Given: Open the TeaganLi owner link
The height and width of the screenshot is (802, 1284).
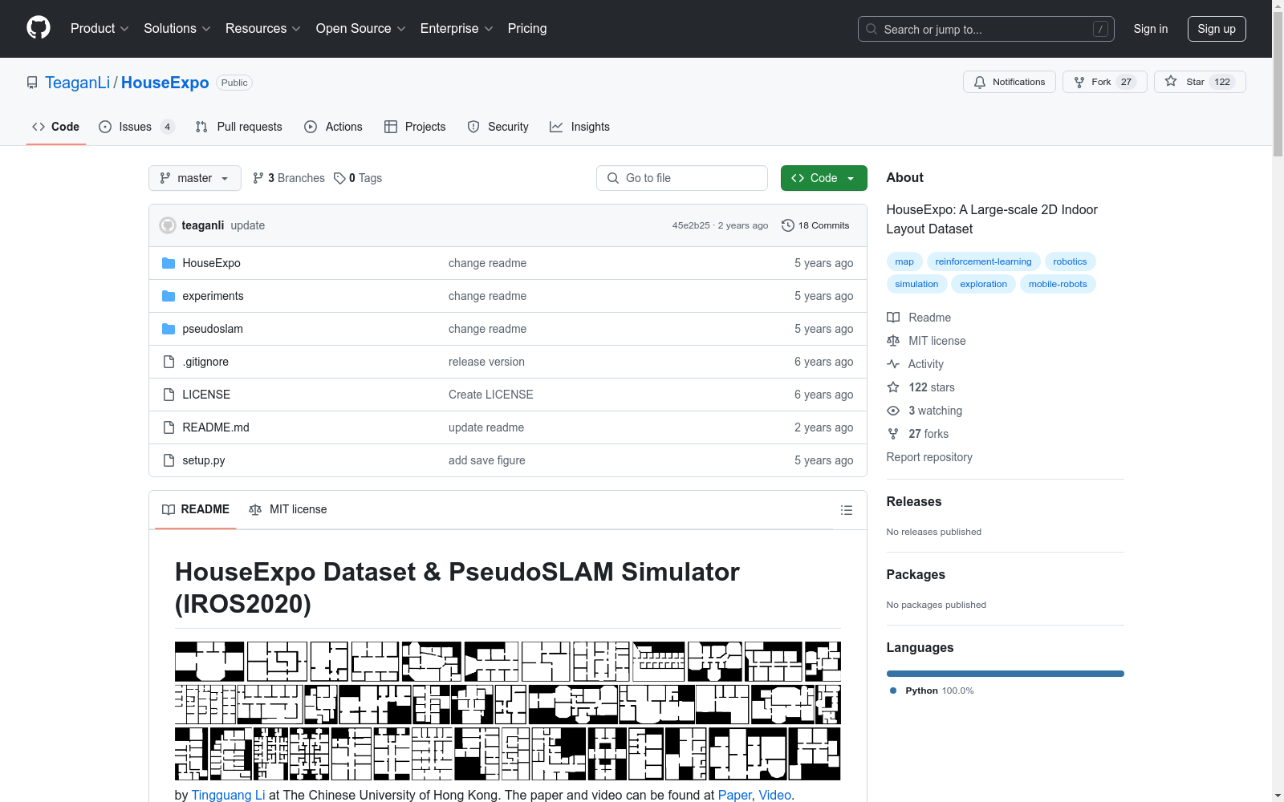Looking at the screenshot, I should pos(77,83).
